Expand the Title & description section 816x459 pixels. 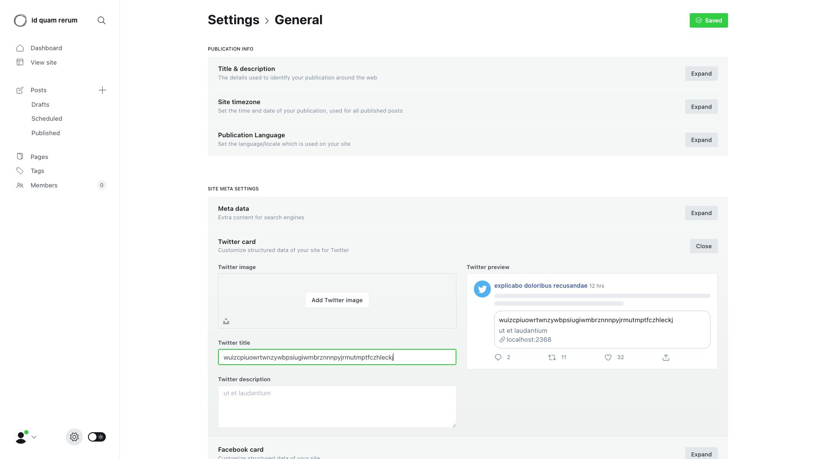pos(701,74)
